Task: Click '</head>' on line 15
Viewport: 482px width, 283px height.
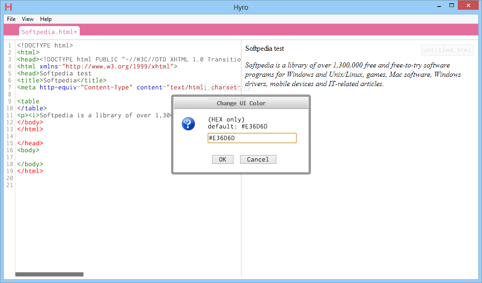Action: pos(30,143)
